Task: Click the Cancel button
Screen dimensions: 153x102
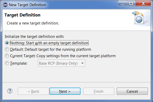Action: coord(132,91)
